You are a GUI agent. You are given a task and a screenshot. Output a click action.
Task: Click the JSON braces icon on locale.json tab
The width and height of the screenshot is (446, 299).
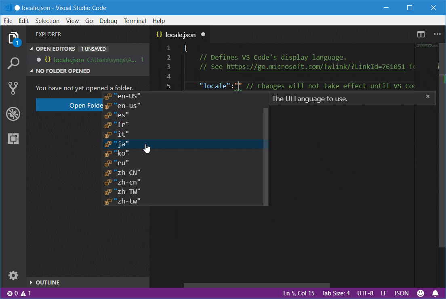click(x=159, y=34)
